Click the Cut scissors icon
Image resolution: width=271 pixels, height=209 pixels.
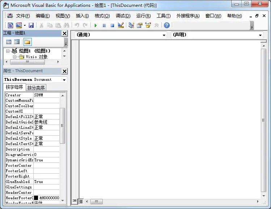click(x=41, y=25)
